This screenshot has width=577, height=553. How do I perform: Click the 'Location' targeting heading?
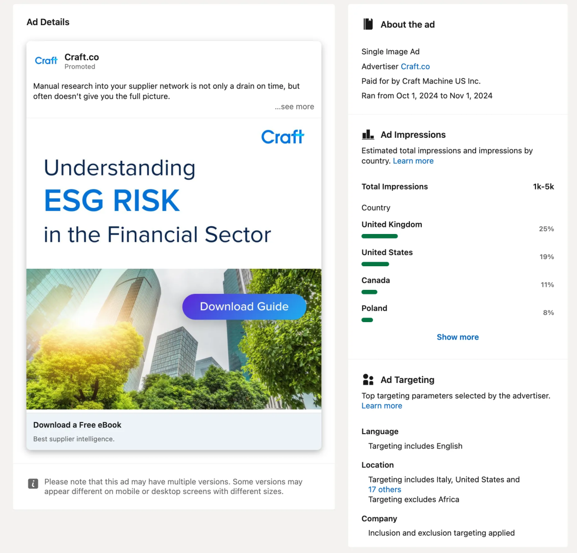point(378,465)
